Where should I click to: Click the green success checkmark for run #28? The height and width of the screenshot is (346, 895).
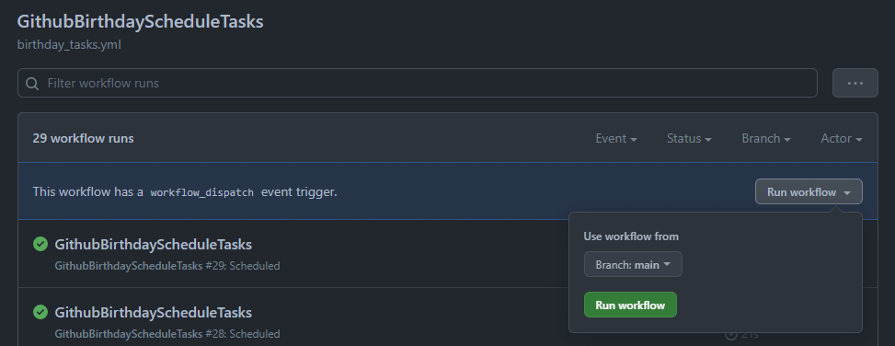[40, 312]
